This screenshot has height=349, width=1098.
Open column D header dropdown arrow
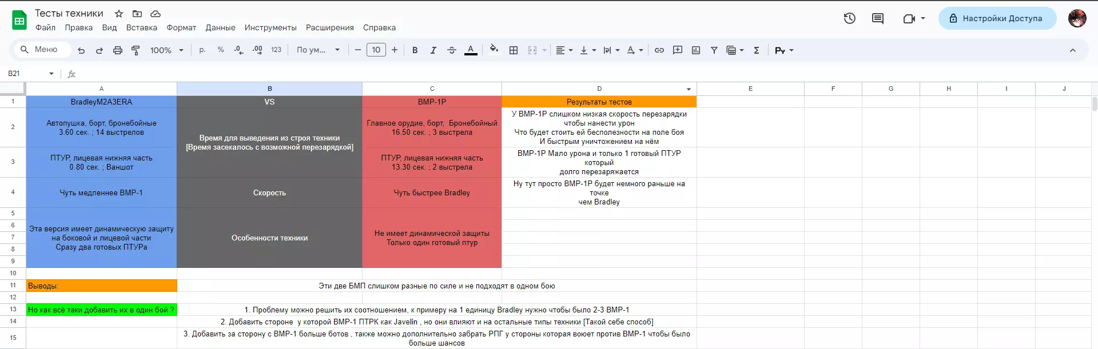(689, 89)
